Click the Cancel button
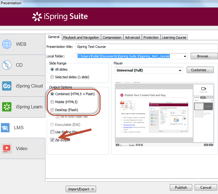Image resolution: width=218 pixels, height=194 pixels. pos(206,188)
